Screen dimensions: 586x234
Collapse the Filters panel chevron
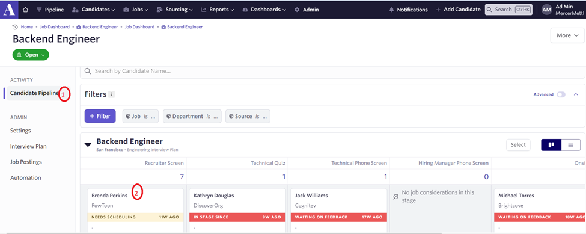coord(576,94)
